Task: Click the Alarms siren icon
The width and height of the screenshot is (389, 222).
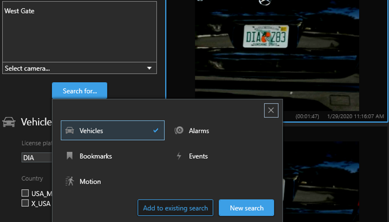Action: tap(179, 131)
